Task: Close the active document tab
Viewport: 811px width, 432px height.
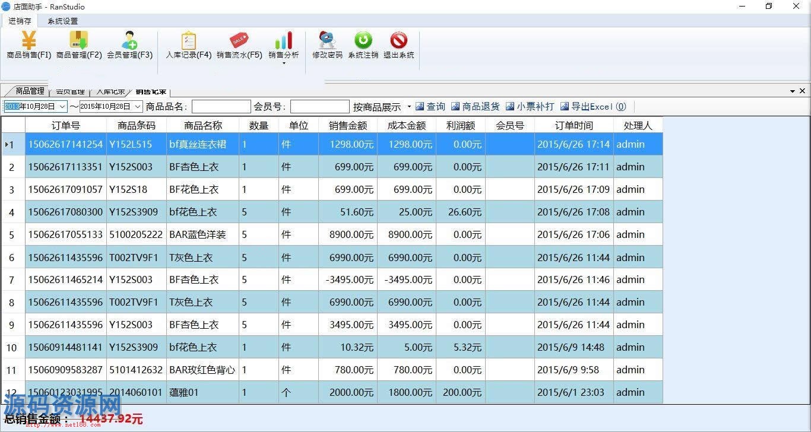Action: point(803,91)
